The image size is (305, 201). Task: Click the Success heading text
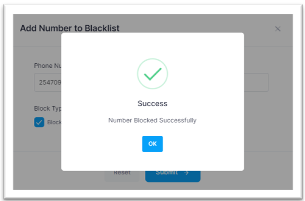(x=152, y=103)
